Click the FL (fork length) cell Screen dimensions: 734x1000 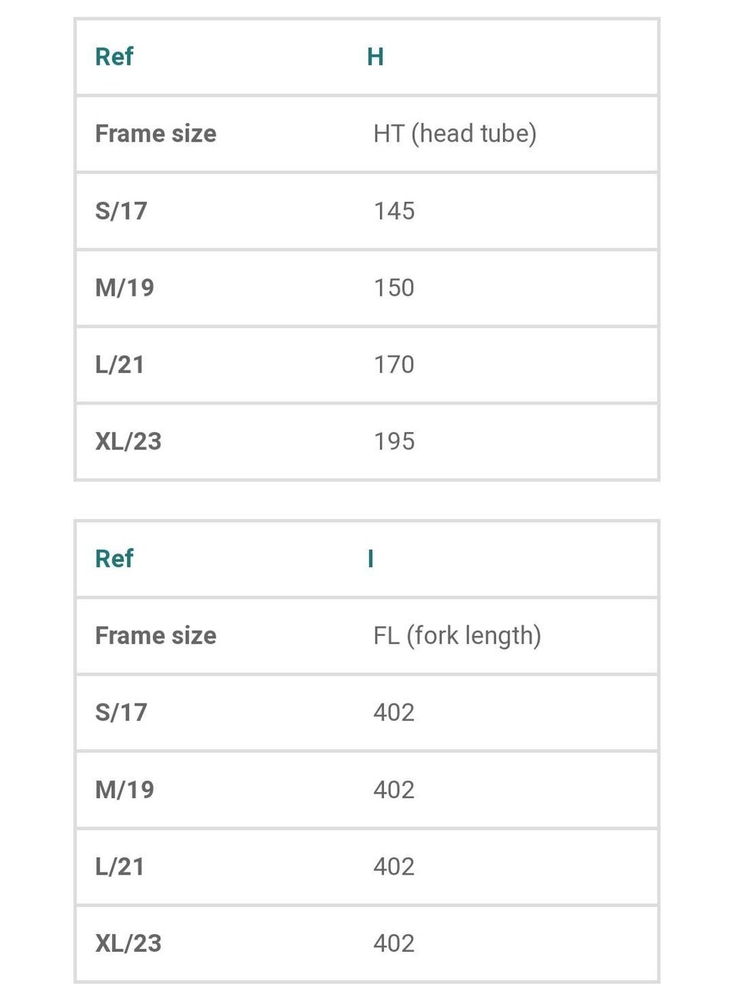coord(456,635)
